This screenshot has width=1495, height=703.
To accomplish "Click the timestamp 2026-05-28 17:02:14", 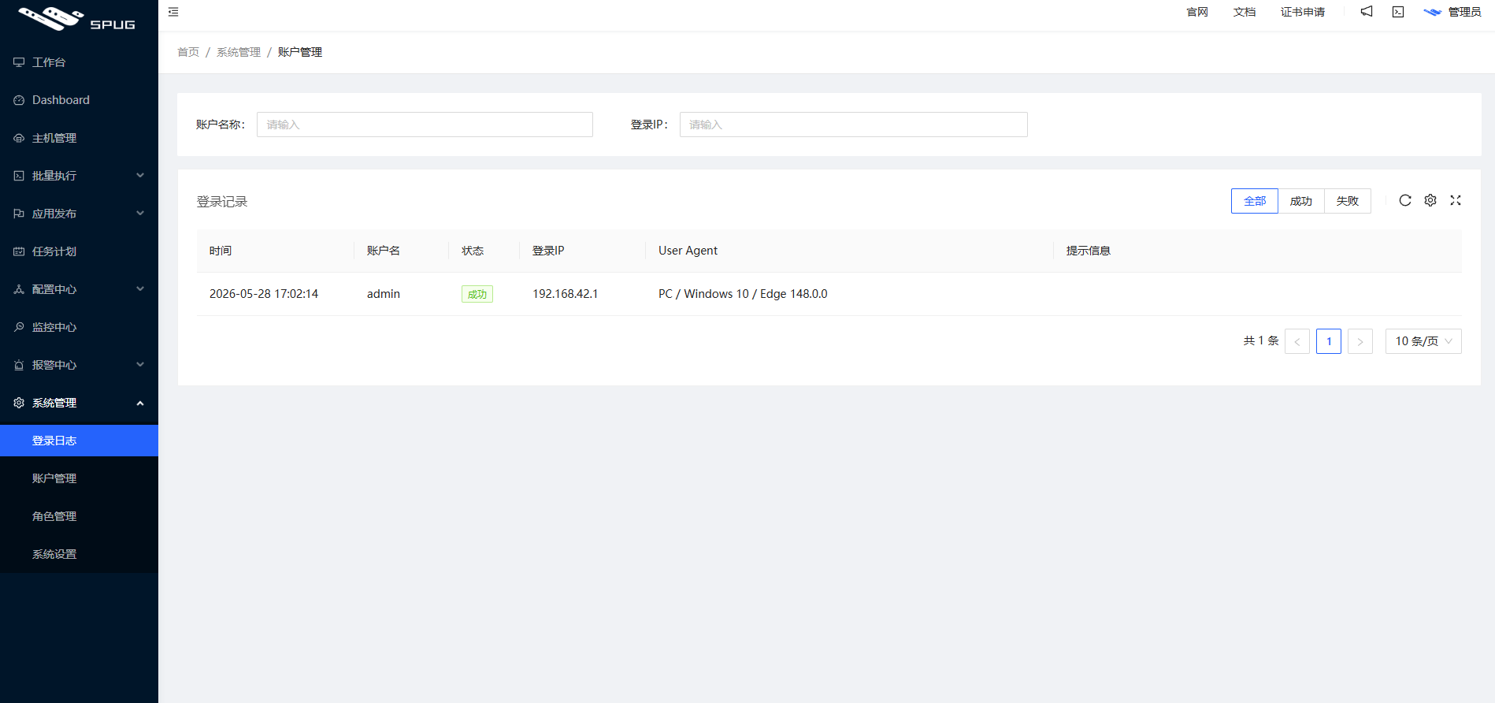I will point(264,294).
